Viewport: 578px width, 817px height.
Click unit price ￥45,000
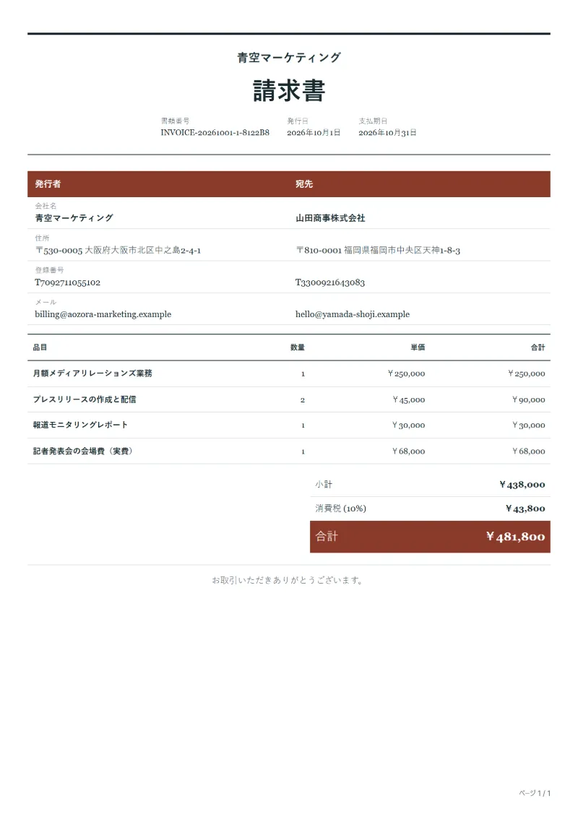pos(409,399)
